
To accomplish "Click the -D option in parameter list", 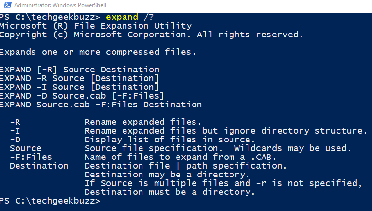I will pyautogui.click(x=15, y=140).
